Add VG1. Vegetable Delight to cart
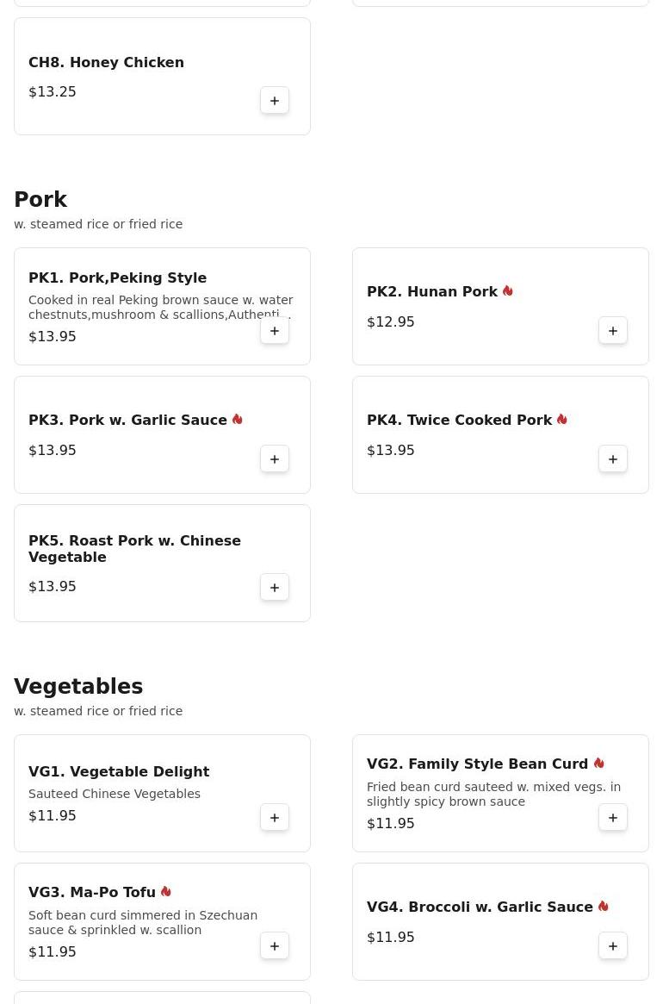The image size is (663, 1004). pos(275,818)
